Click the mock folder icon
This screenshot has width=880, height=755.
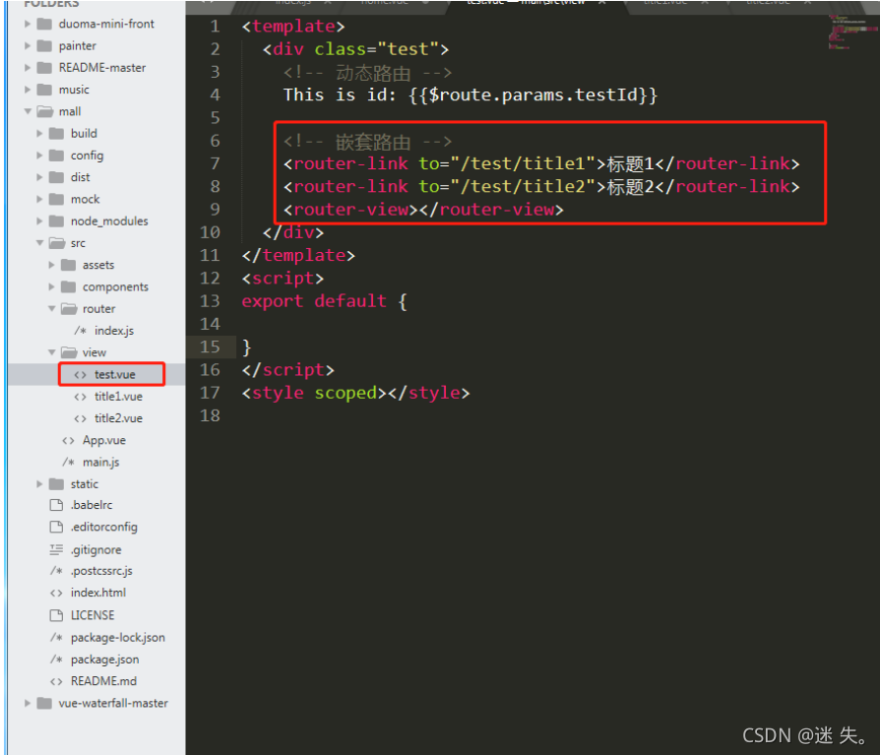[x=56, y=199]
